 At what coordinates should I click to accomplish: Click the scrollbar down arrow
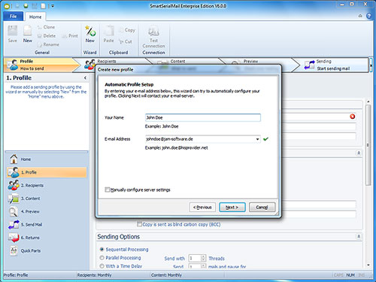[x=368, y=265]
